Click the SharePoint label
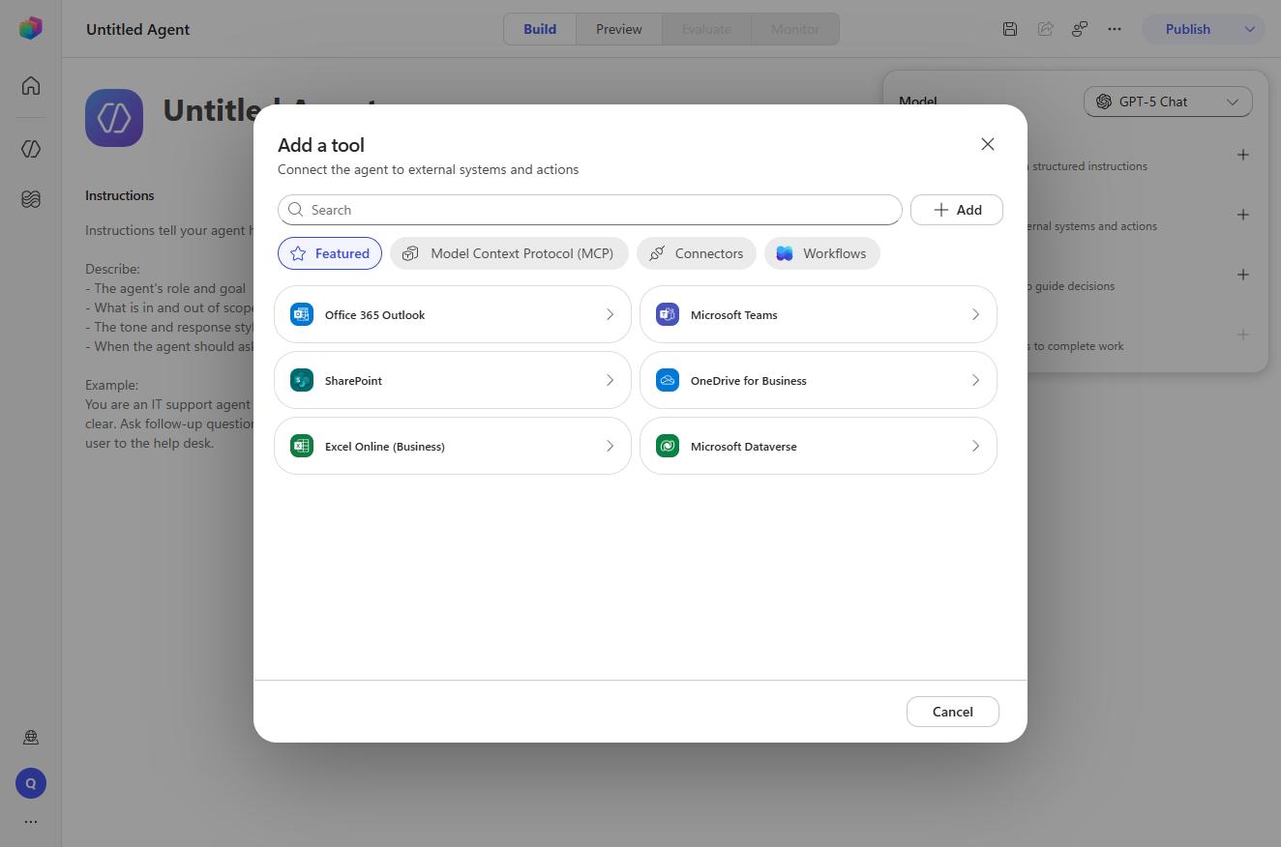 point(353,381)
